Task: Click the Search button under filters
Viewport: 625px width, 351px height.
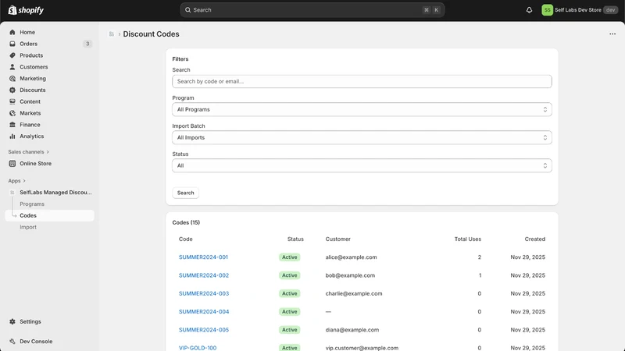Action: [185, 193]
